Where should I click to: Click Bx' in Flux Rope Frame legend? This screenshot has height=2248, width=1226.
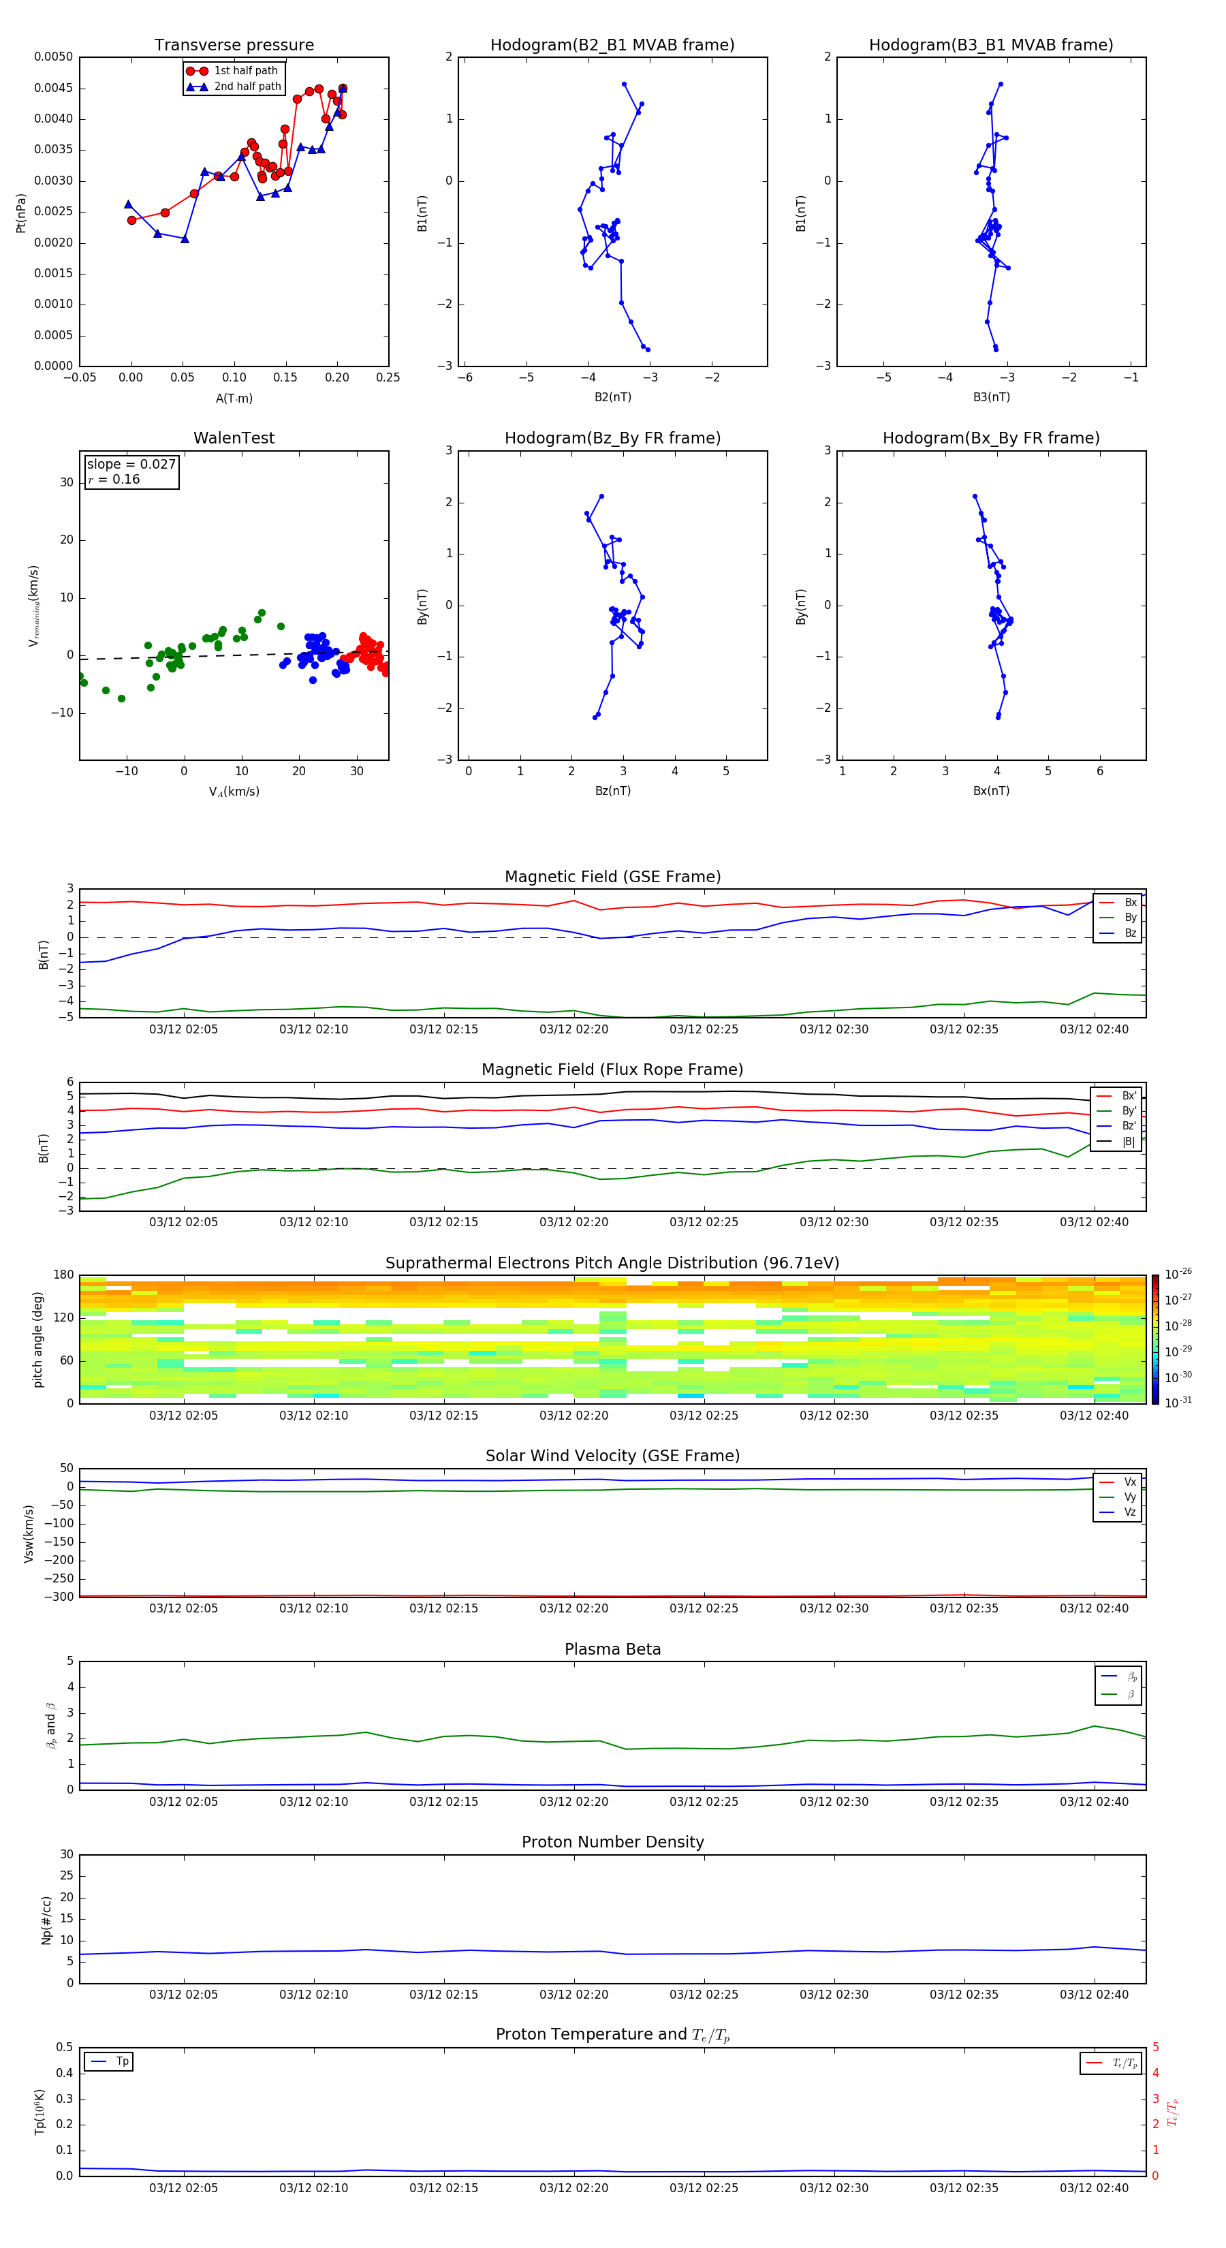click(x=1116, y=1096)
